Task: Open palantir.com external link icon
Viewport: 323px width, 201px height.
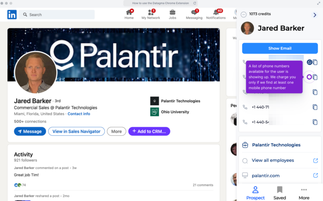Action: (315, 176)
